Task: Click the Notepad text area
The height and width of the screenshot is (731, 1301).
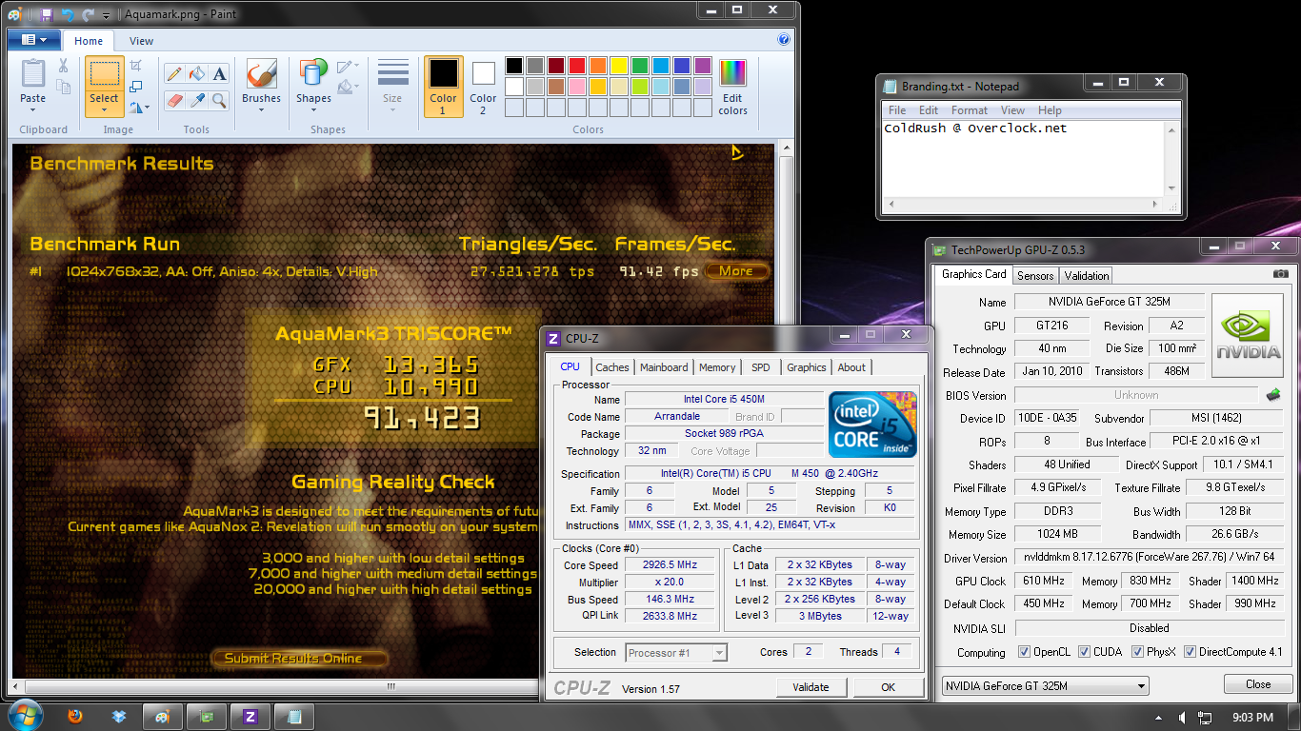Action: 1024,158
